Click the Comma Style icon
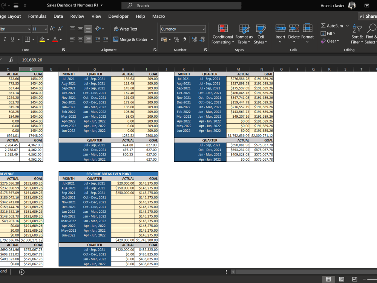The height and width of the screenshot is (283, 377). tap(184, 38)
